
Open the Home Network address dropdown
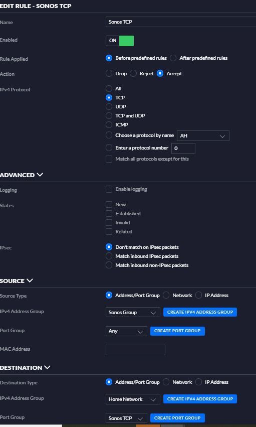coord(133,399)
